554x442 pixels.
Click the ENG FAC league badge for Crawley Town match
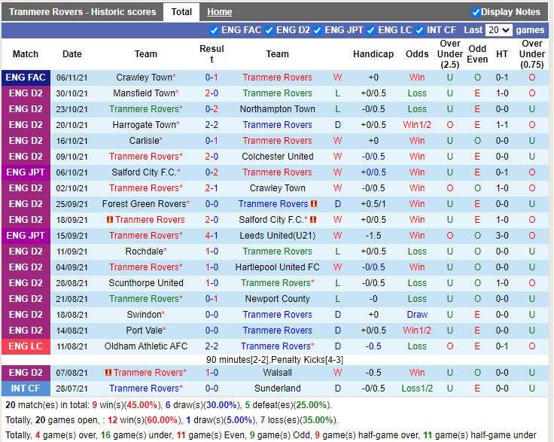pos(26,78)
